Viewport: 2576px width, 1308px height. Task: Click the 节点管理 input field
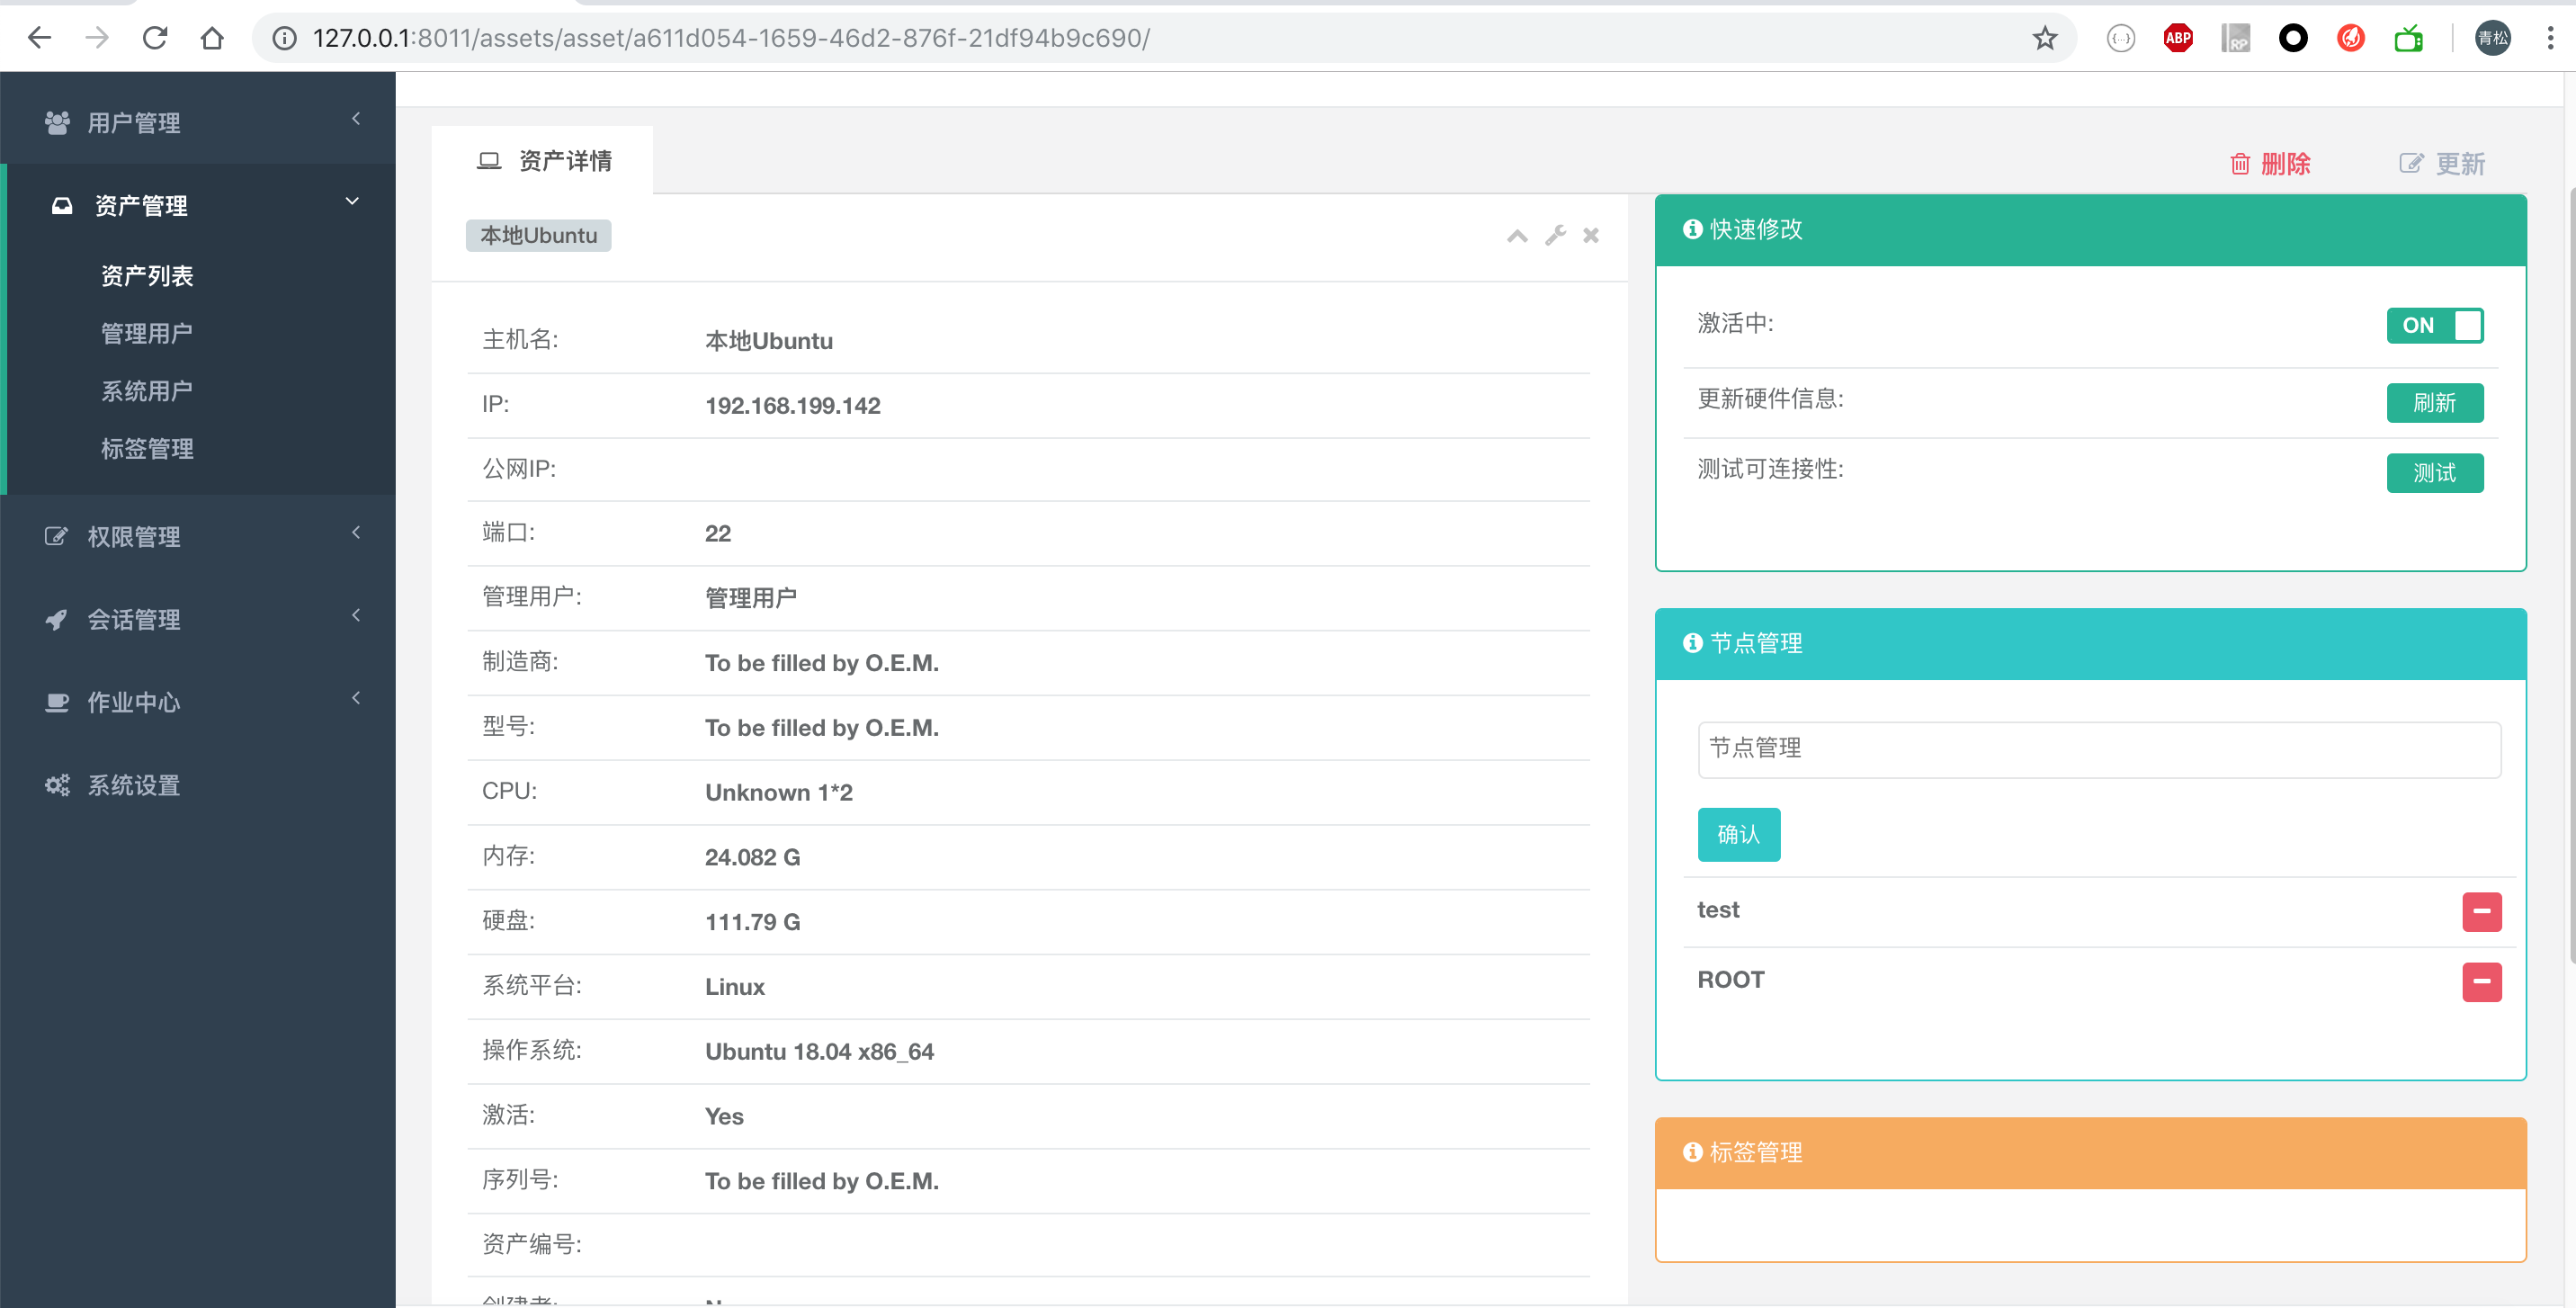tap(2098, 749)
